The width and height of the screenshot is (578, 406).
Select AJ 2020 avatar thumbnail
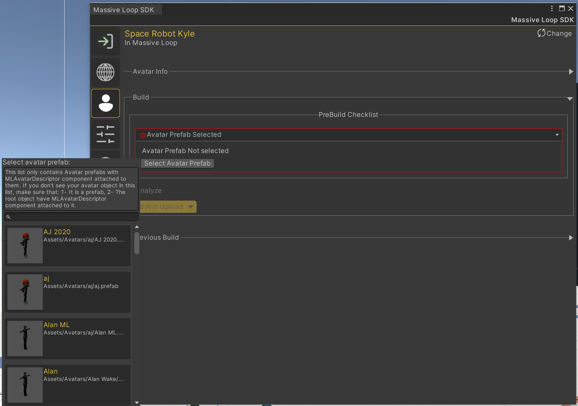pos(25,246)
